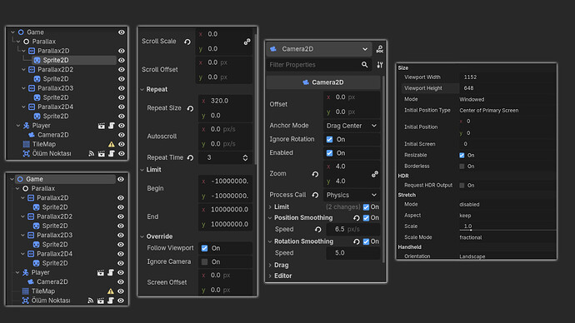
Task: Open the Player scene clapper icon in the tree with Game selected
Action: (101, 273)
